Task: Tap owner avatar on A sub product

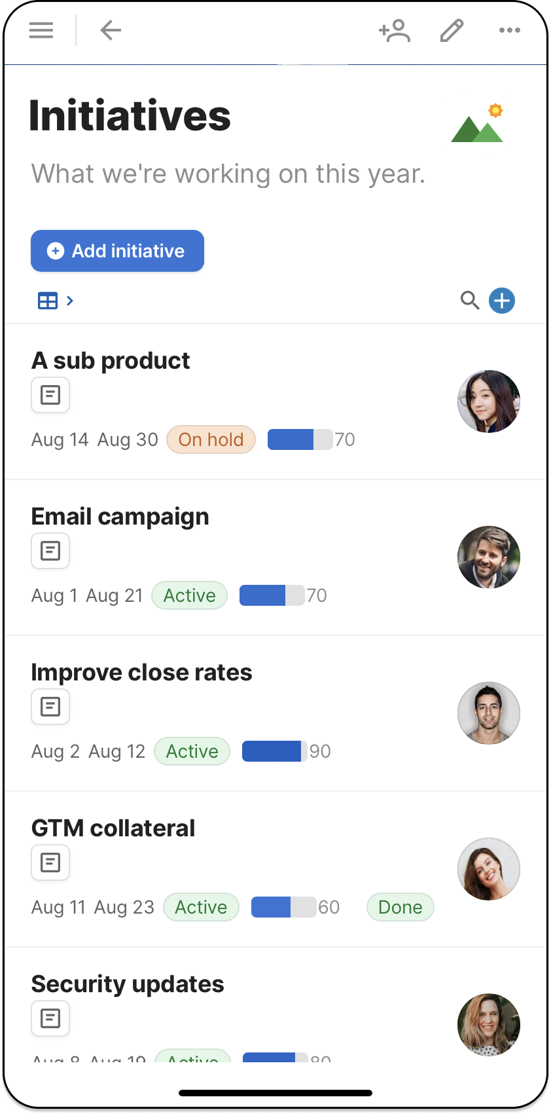Action: pos(488,401)
